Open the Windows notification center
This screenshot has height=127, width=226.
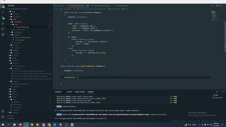click(222, 125)
